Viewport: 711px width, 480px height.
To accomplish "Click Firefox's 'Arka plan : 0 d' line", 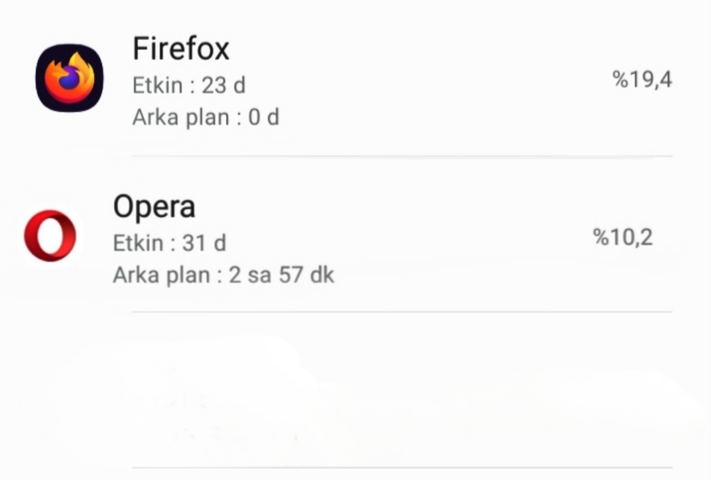I will pyautogui.click(x=205, y=117).
